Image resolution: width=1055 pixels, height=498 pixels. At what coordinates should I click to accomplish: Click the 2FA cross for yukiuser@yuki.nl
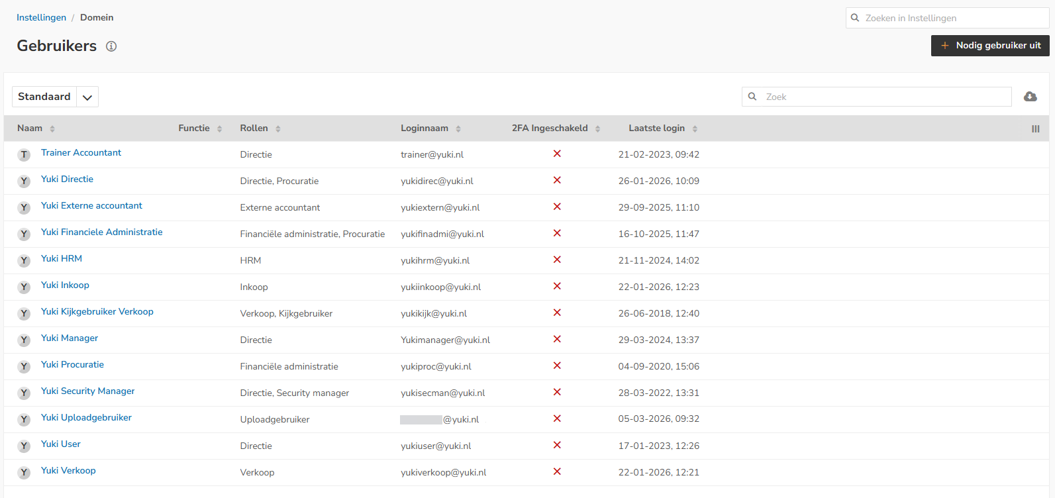(557, 445)
